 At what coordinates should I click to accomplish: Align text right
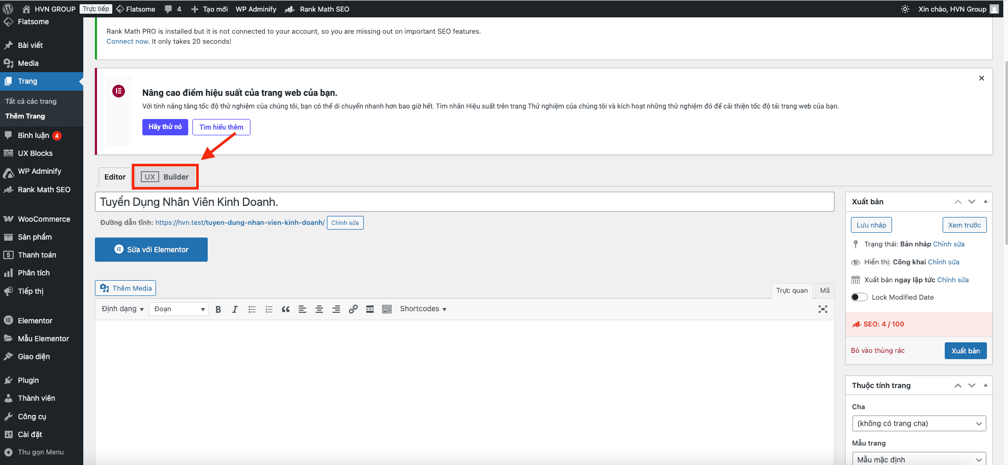[336, 309]
